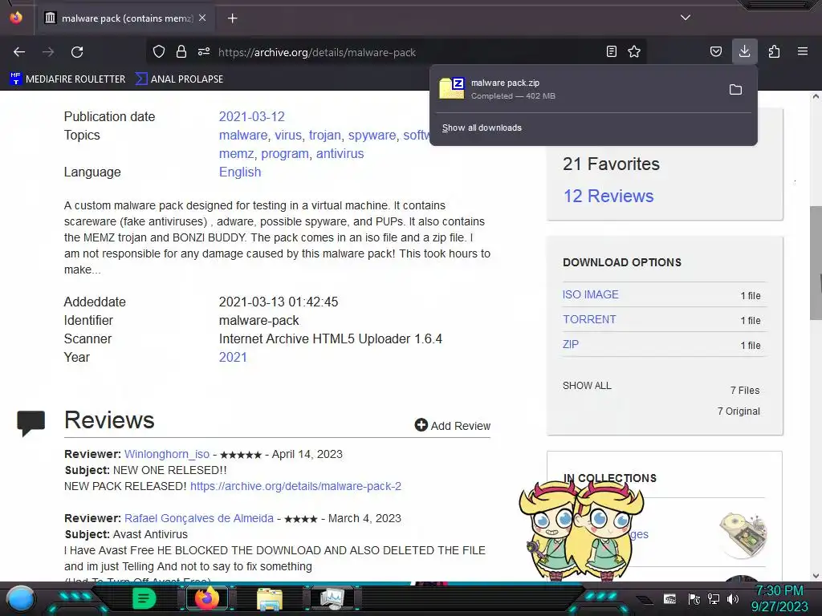This screenshot has width=822, height=616.
Task: Open the collection thumbnail image
Action: 743,534
